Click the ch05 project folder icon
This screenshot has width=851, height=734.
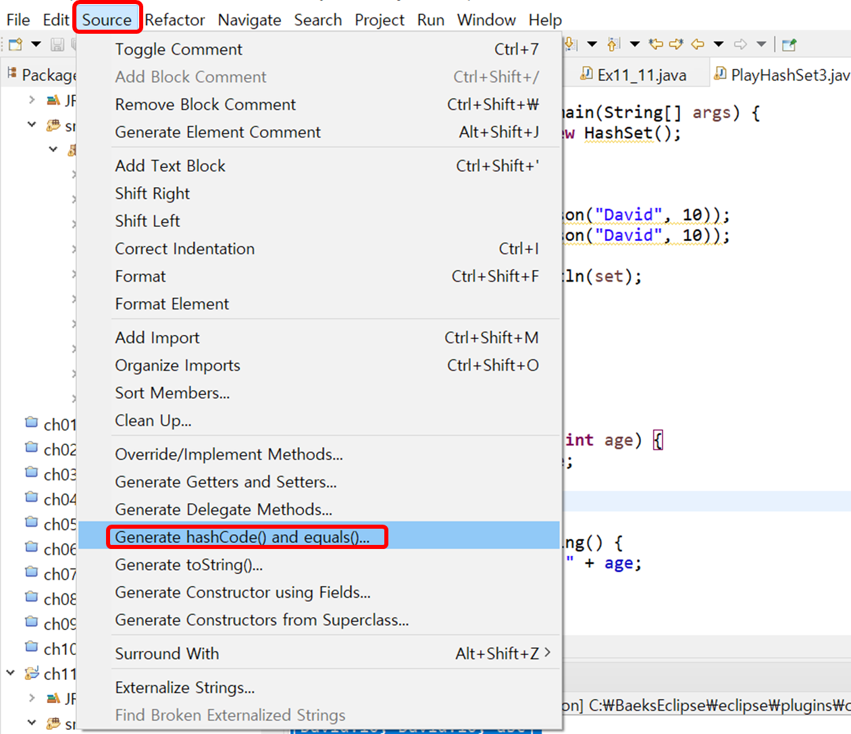[x=32, y=523]
